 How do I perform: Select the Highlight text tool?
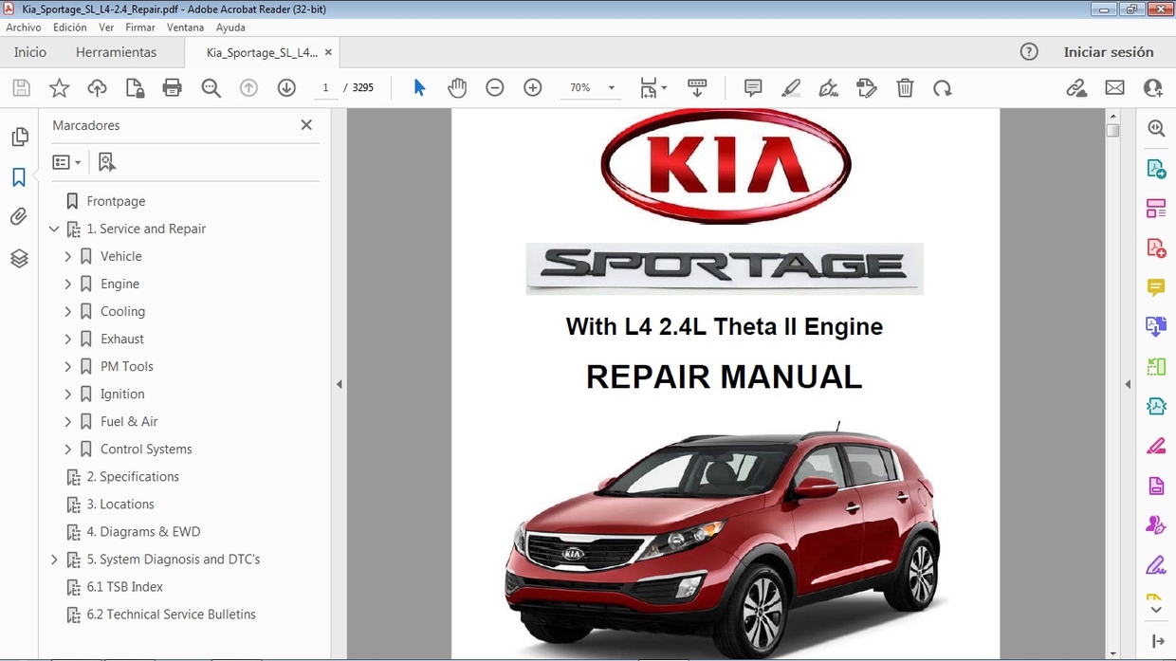(x=791, y=87)
